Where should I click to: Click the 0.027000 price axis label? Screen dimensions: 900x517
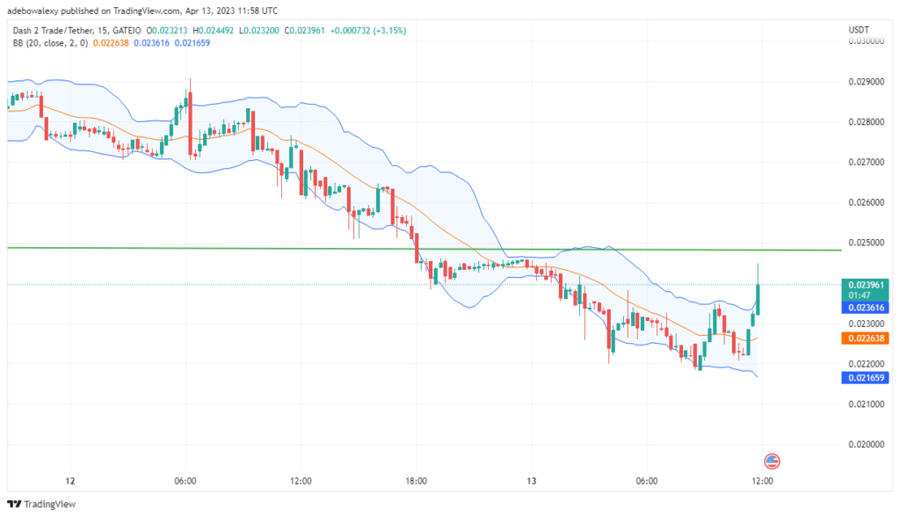866,162
